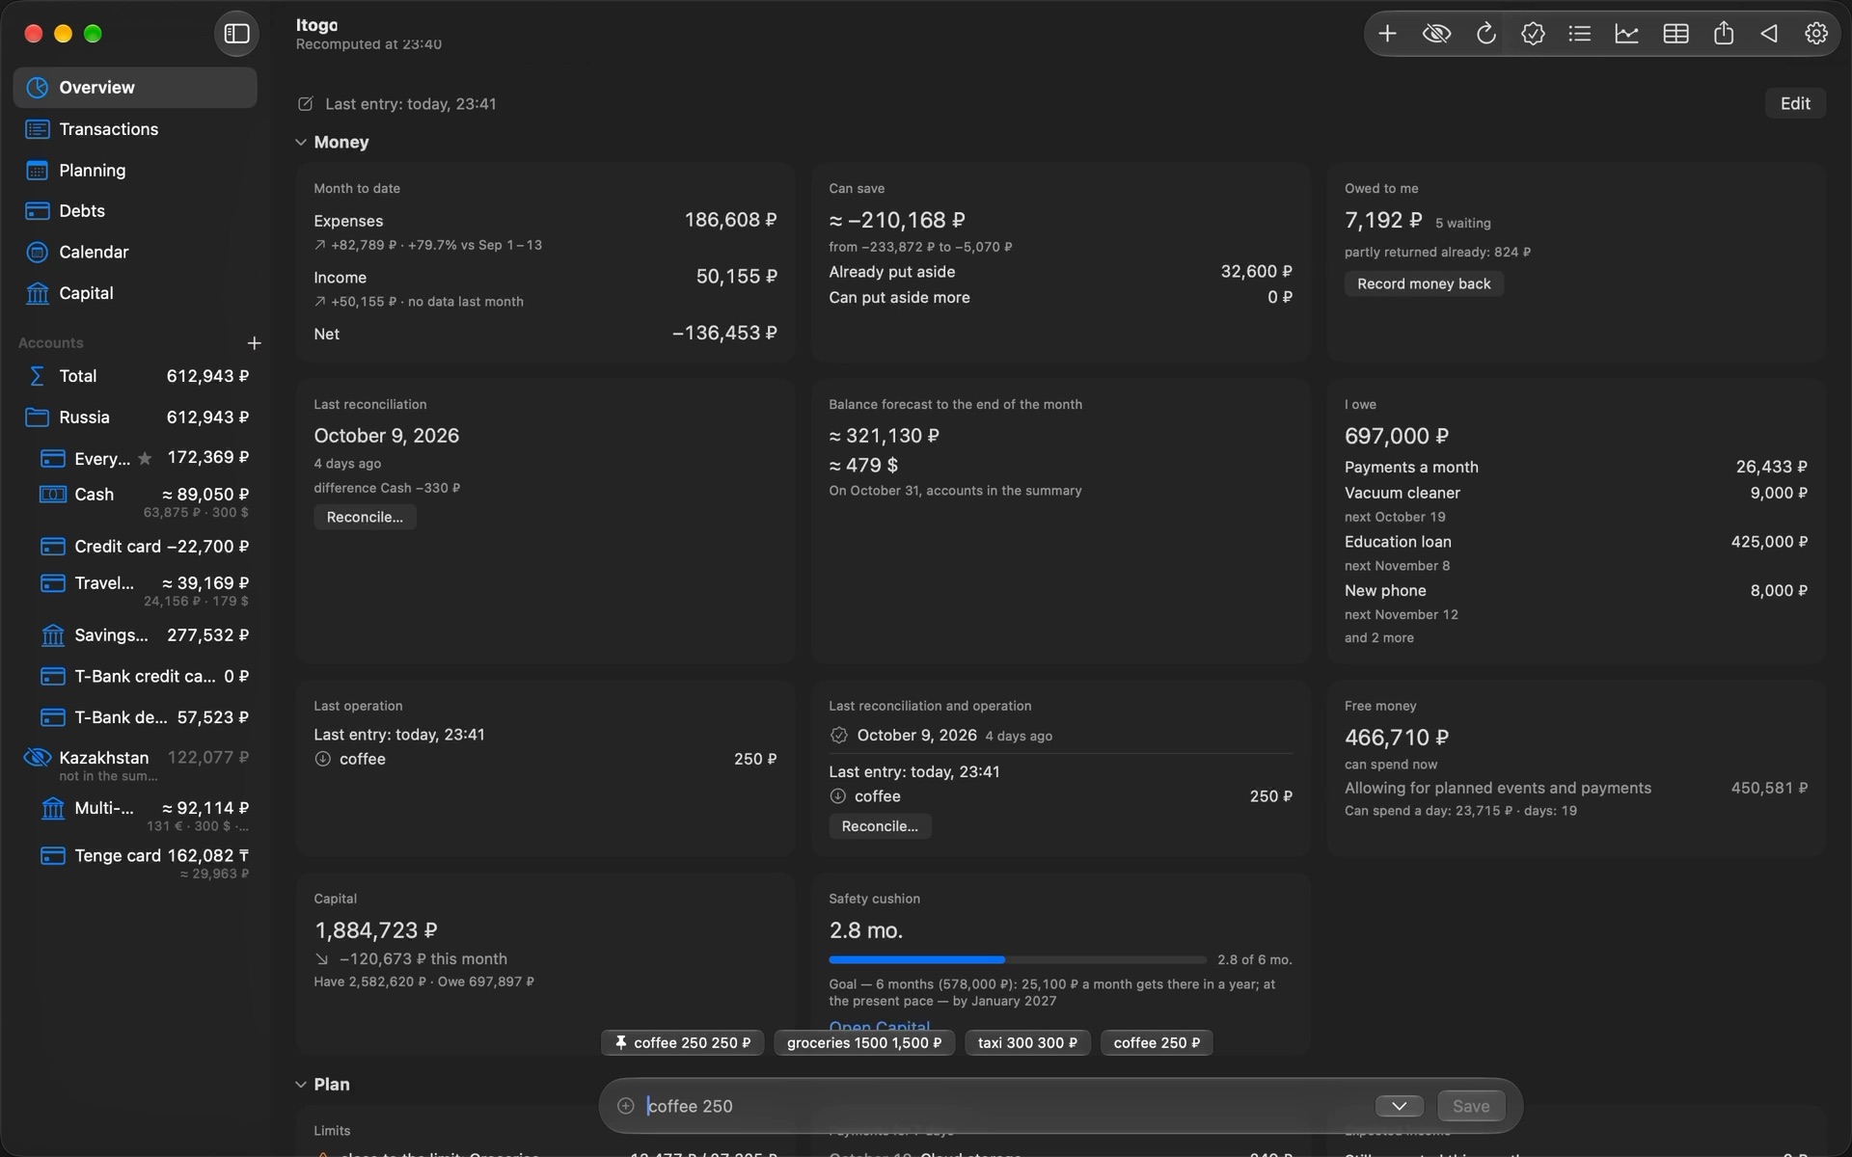
Task: Add a new account with the plus icon
Action: (x=254, y=343)
